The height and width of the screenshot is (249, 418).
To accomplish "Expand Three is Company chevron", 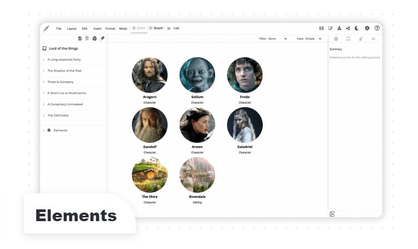I will (x=44, y=82).
